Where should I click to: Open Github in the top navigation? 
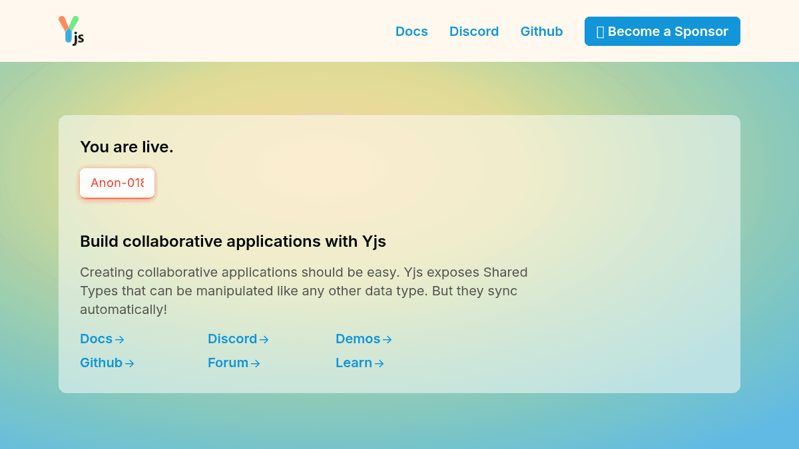click(x=541, y=31)
